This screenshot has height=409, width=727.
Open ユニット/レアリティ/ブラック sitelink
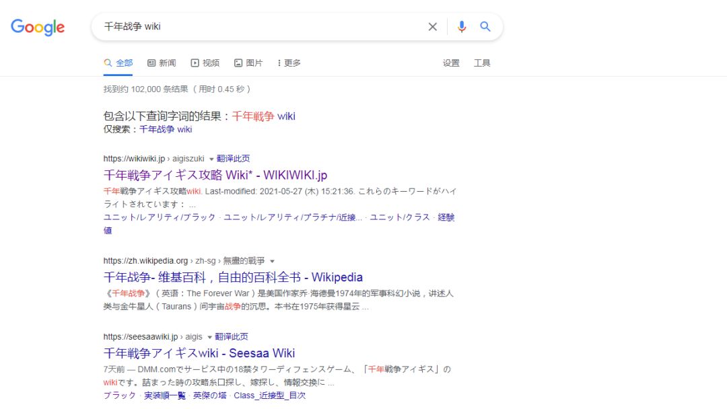[160, 217]
